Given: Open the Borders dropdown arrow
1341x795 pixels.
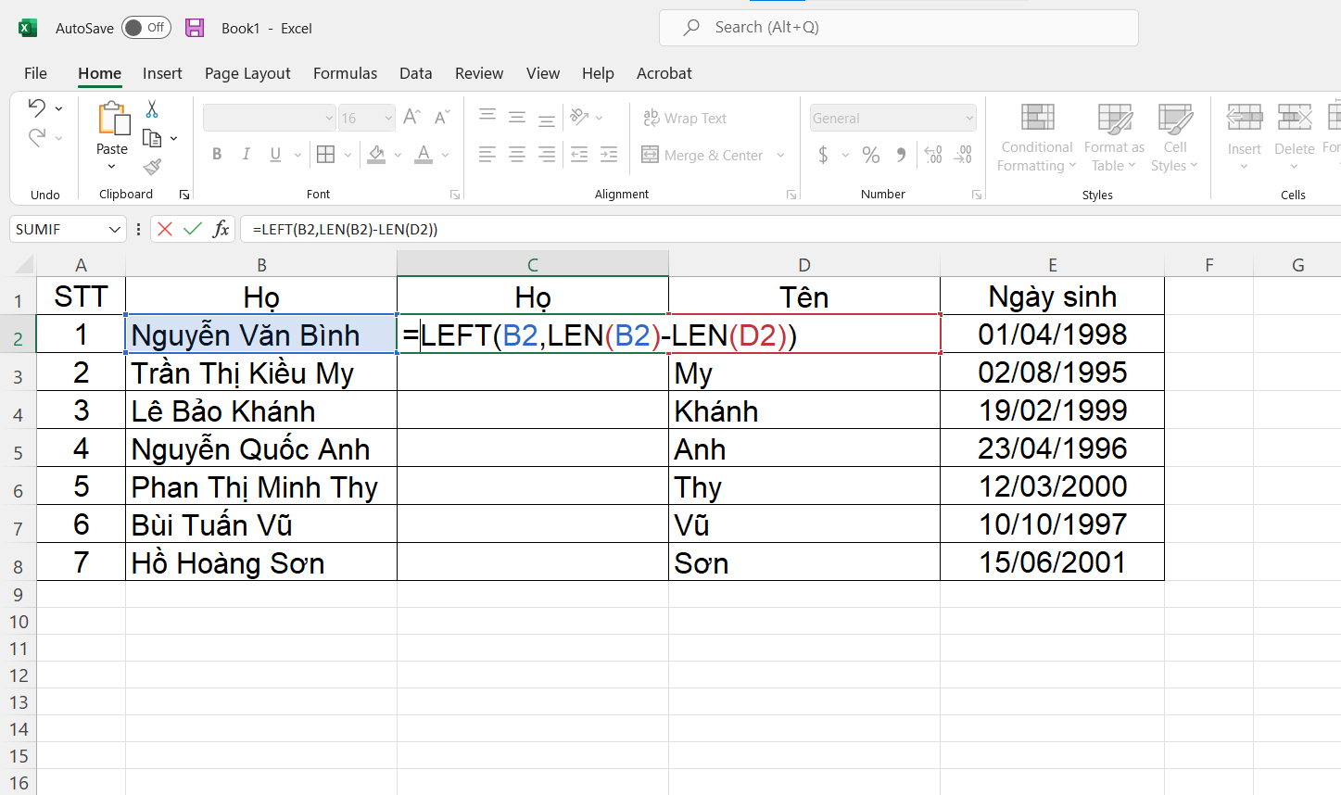Looking at the screenshot, I should [348, 155].
